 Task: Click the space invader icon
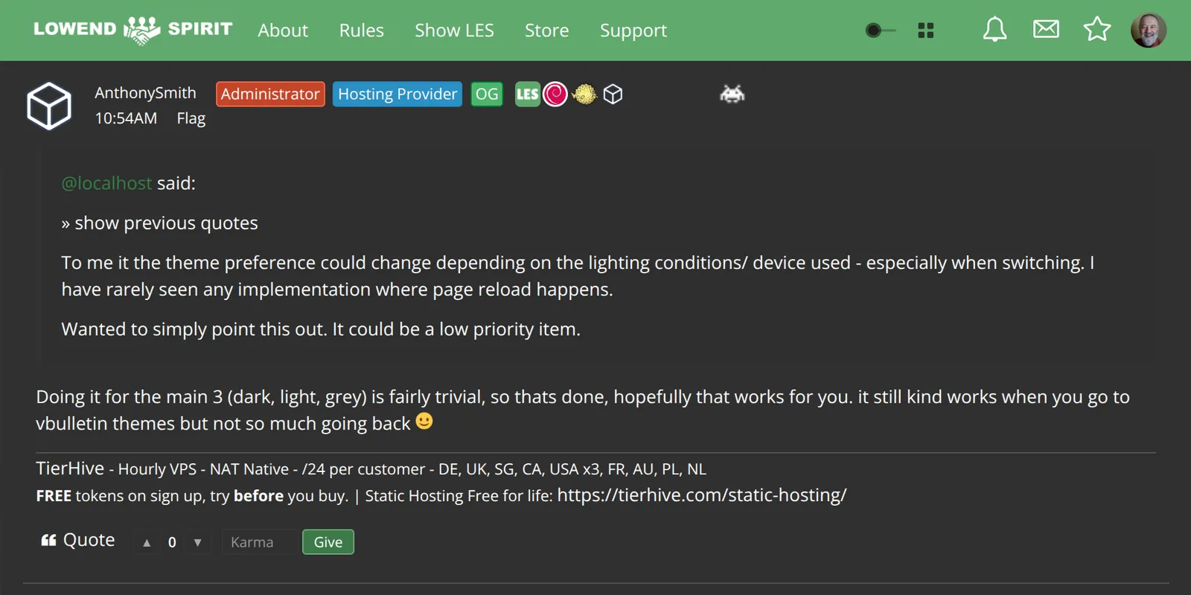click(732, 94)
